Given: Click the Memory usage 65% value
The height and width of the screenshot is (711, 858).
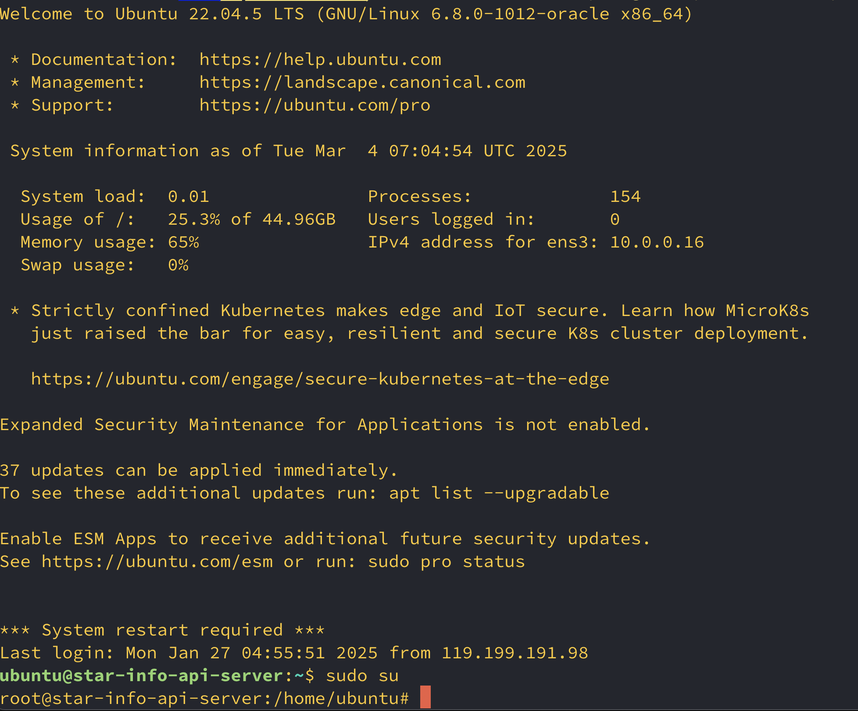Looking at the screenshot, I should coord(183,242).
